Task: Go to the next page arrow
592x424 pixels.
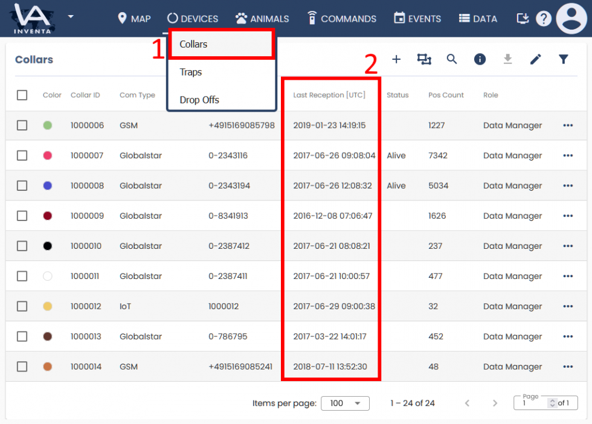Action: 495,403
